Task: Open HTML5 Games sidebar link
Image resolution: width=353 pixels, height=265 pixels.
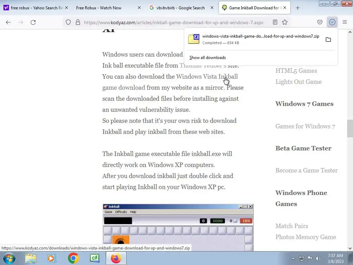Action: [296, 71]
